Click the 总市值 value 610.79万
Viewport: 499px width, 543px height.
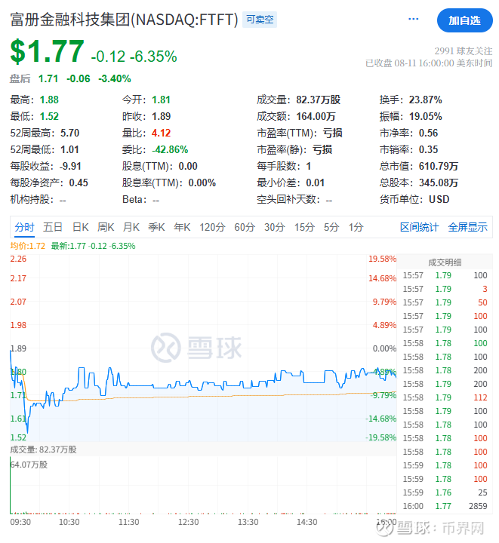[x=439, y=166]
